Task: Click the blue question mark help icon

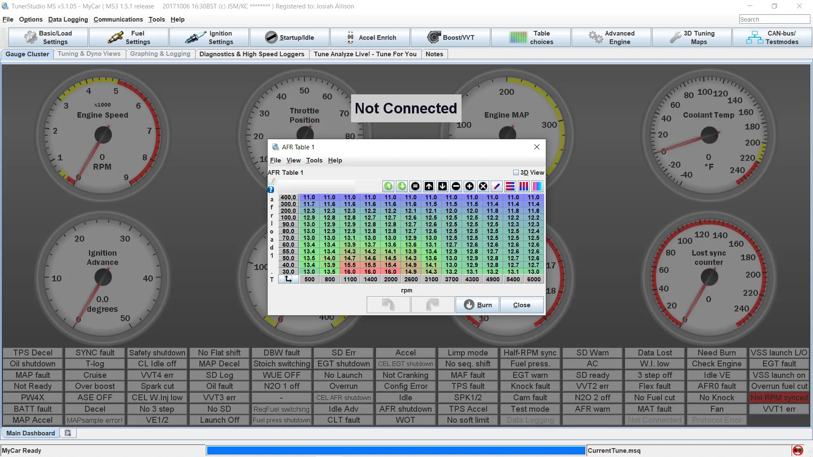Action: point(271,190)
